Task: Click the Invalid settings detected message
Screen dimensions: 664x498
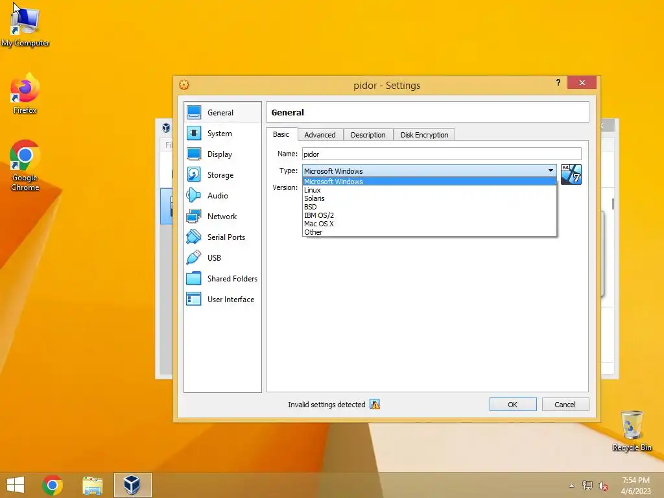Action: 327,405
